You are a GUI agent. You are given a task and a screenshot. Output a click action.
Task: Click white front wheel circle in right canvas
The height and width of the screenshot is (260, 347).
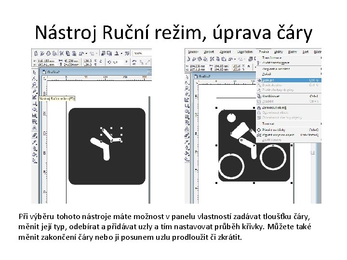273,157
